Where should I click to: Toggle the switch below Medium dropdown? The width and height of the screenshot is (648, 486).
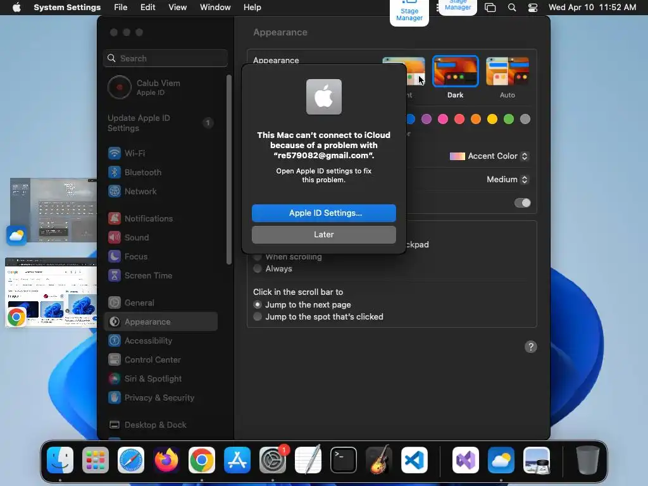(x=522, y=203)
